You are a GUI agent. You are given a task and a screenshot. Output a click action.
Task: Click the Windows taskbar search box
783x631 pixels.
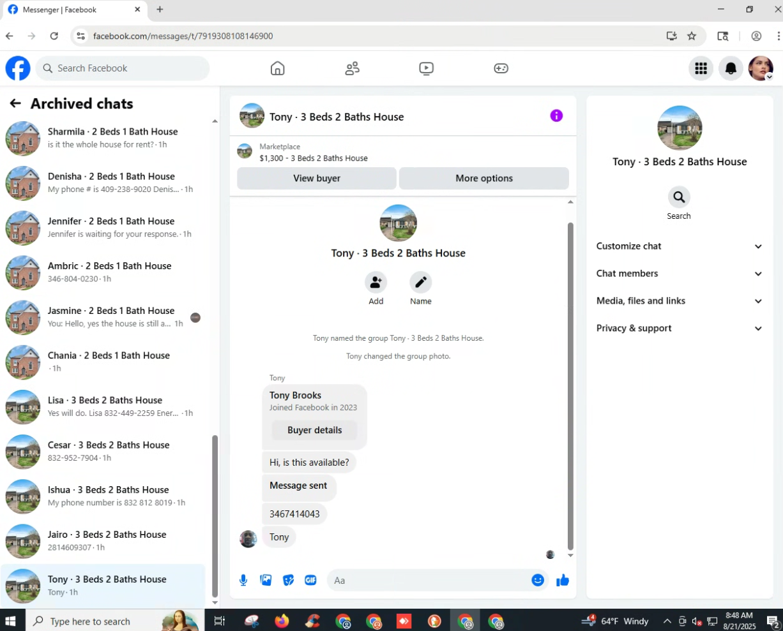click(x=115, y=621)
